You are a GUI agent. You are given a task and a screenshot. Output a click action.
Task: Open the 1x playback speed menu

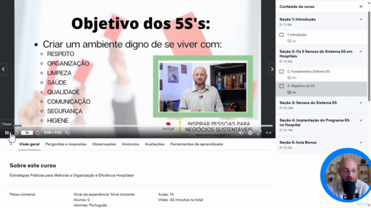[x=27, y=132]
